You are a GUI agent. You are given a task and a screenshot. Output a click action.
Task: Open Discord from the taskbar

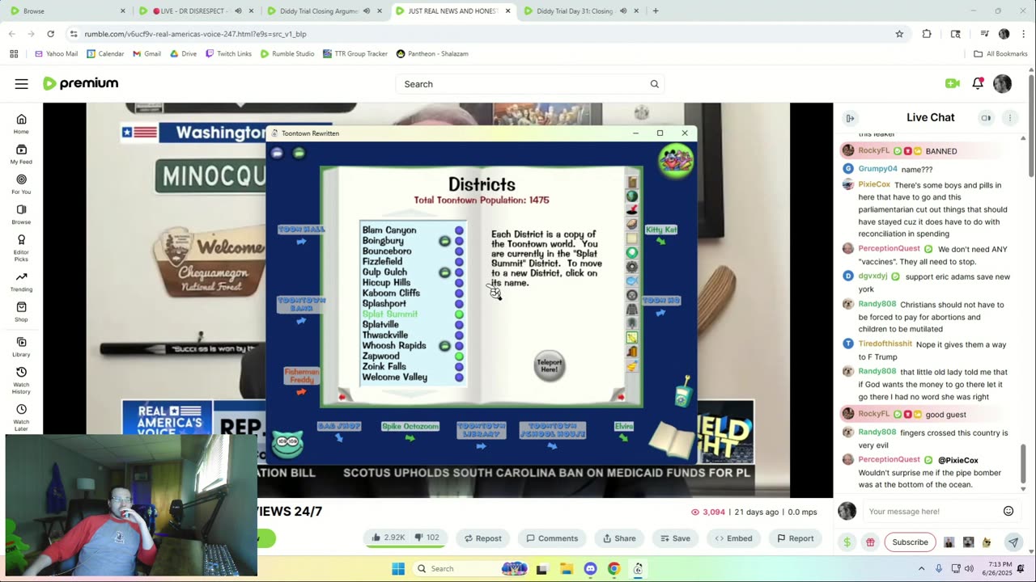click(x=590, y=568)
